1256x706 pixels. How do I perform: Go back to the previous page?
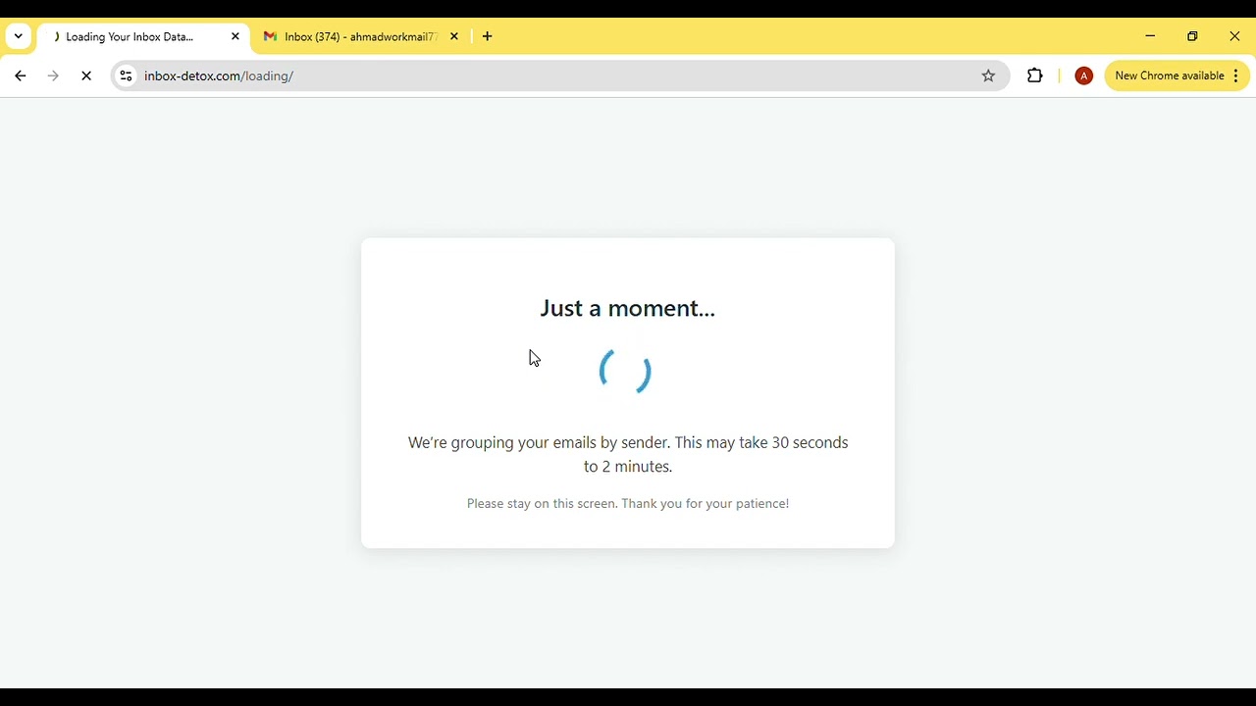tap(21, 76)
